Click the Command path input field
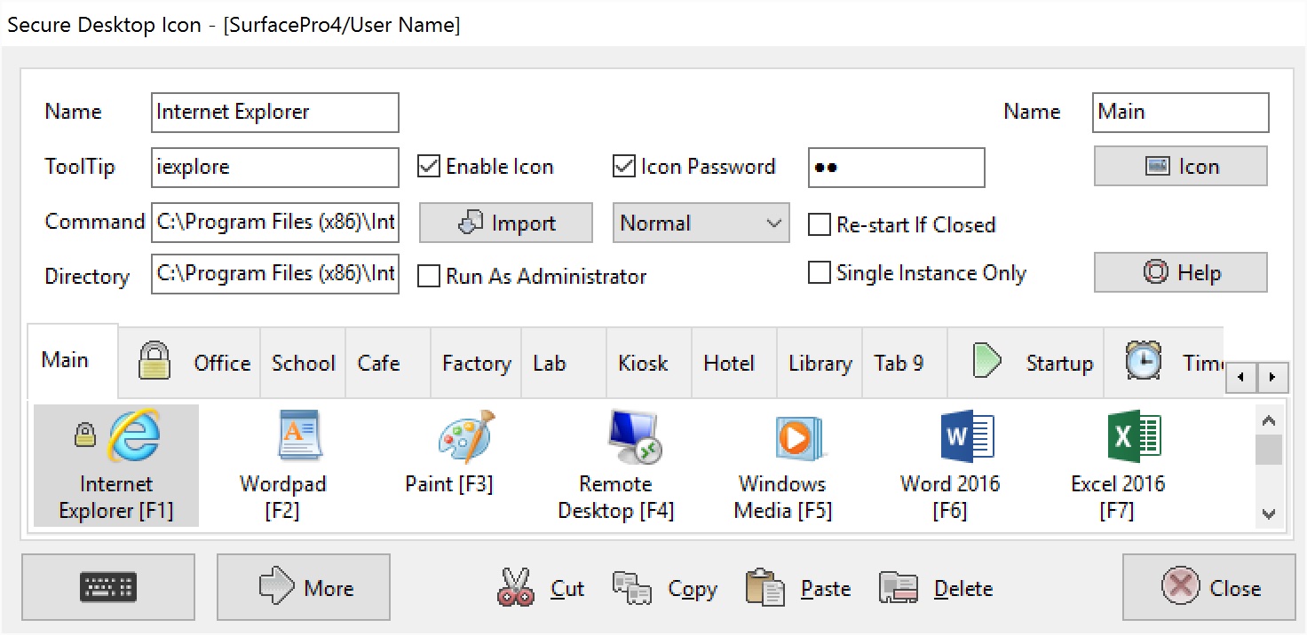 pos(275,223)
